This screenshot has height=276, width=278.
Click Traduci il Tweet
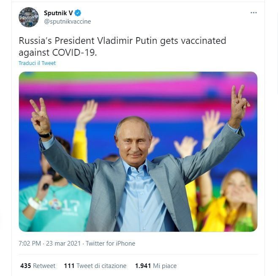(37, 63)
